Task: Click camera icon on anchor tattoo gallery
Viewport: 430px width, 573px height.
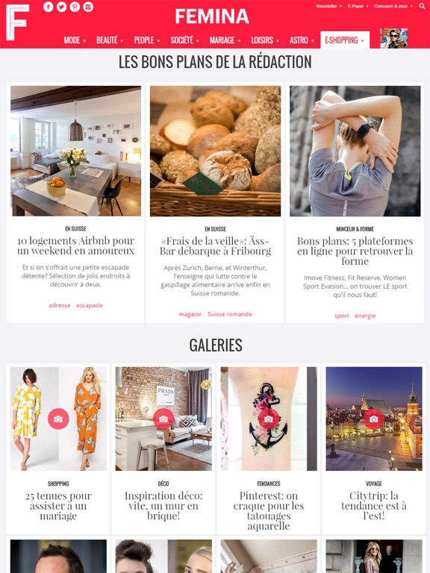Action: pyautogui.click(x=269, y=419)
